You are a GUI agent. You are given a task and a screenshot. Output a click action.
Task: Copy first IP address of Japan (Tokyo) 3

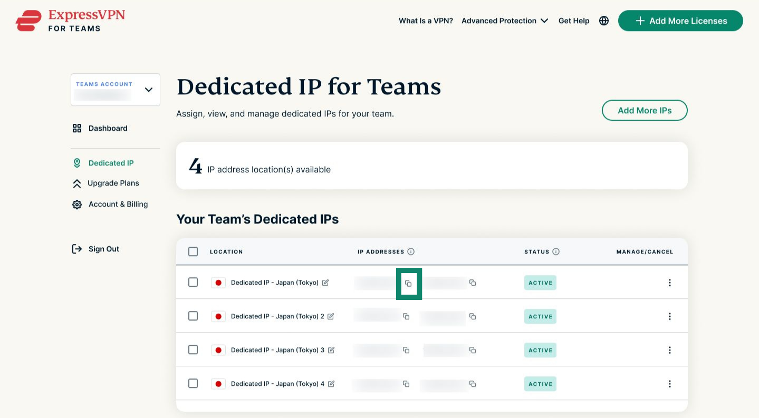(x=406, y=350)
